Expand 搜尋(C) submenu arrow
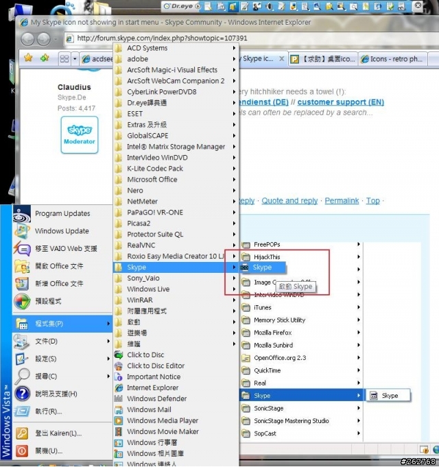This screenshot has height=467, width=439. (108, 376)
